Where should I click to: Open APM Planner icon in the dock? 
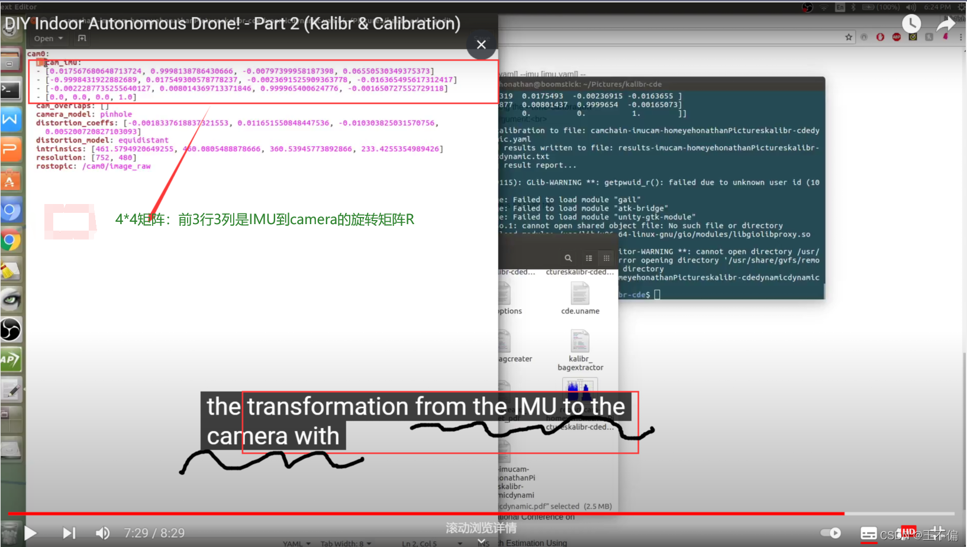pyautogui.click(x=11, y=360)
